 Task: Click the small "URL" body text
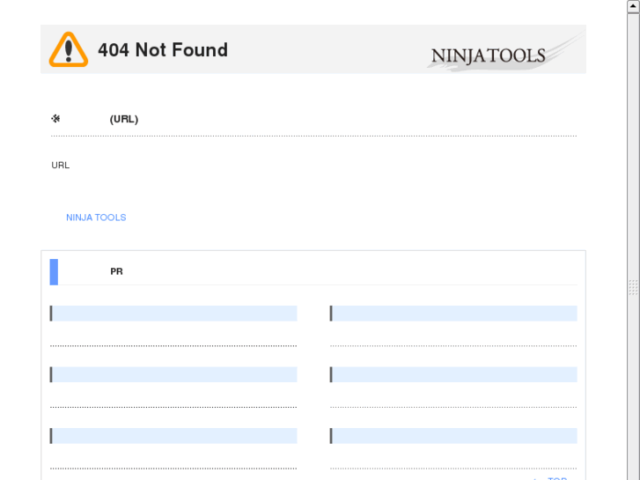pyautogui.click(x=61, y=165)
